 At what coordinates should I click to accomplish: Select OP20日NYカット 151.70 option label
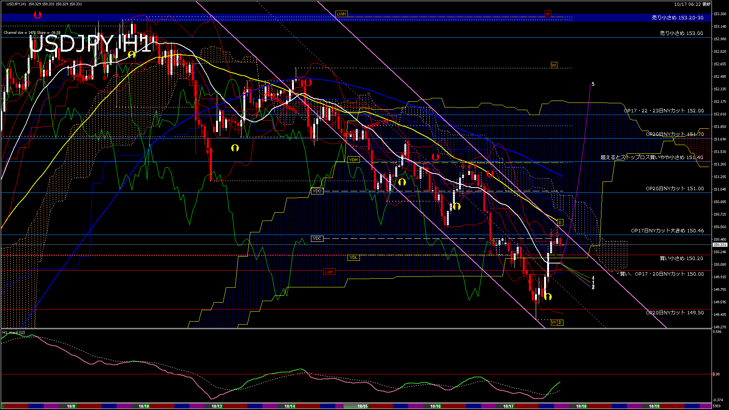point(674,134)
